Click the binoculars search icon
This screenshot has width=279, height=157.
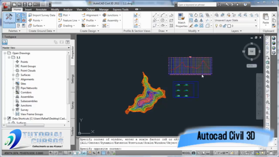click(219, 4)
